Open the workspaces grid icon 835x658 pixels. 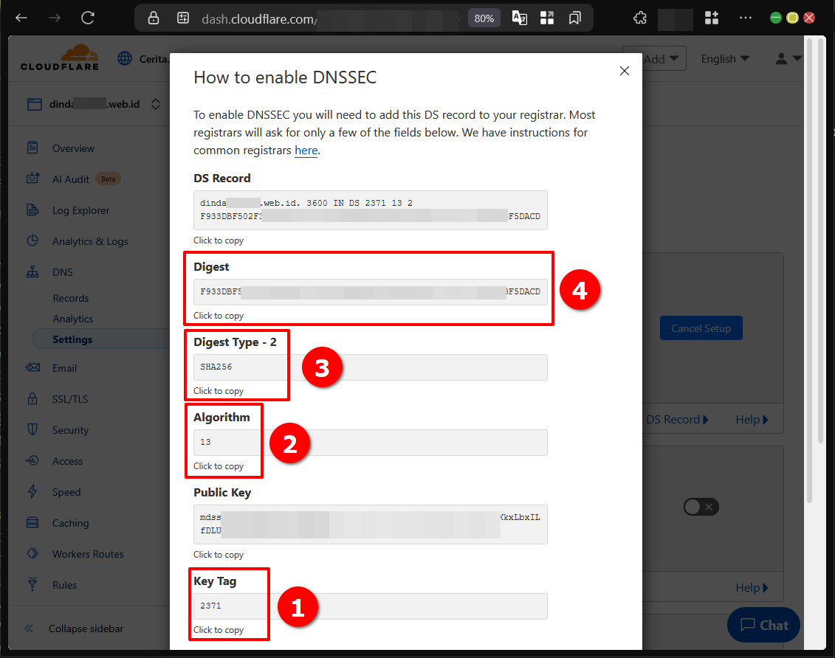pos(547,18)
